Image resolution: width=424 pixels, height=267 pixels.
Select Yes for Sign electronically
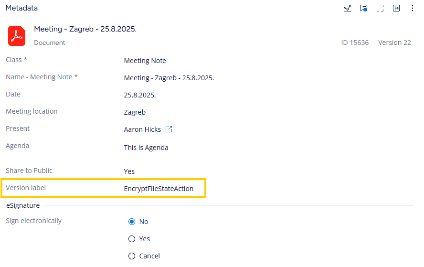coord(132,239)
